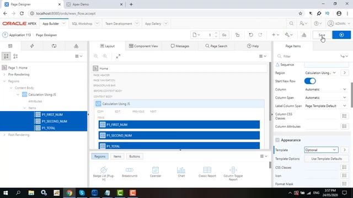Open CSS Classes picker icon
Image resolution: width=353 pixels, height=198 pixels.
344,167
